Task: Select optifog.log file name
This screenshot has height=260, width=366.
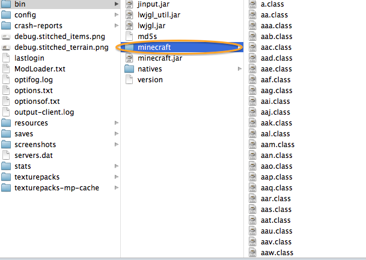Action: tap(34, 80)
